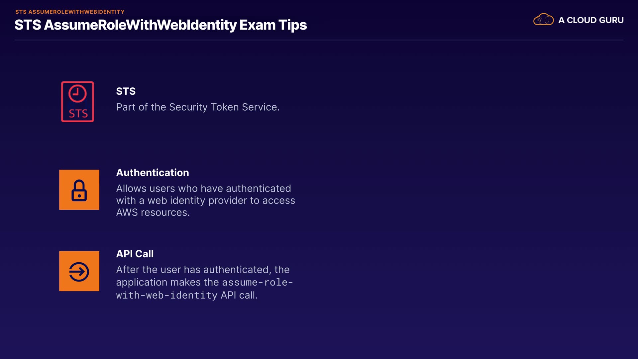Select the slide title "STS AssumeRoleWithWebIdentity Exam Tips"
The height and width of the screenshot is (359, 638).
(x=160, y=25)
